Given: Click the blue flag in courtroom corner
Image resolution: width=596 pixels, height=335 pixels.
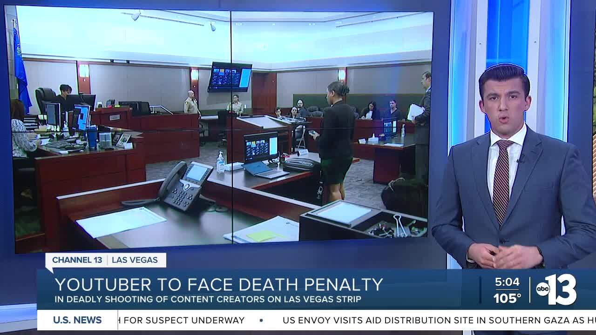Looking at the screenshot, I should pos(20,70).
